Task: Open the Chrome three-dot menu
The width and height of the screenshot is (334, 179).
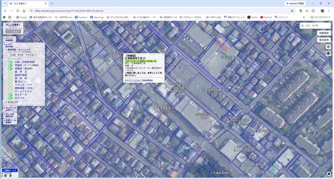Action: coord(329,11)
